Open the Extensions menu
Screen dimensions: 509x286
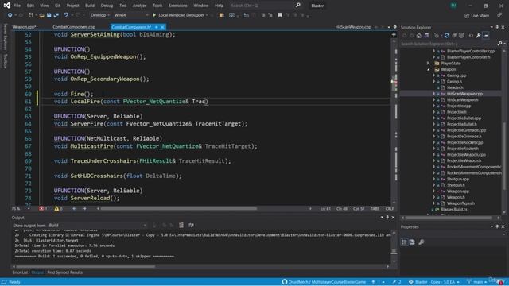[178, 6]
